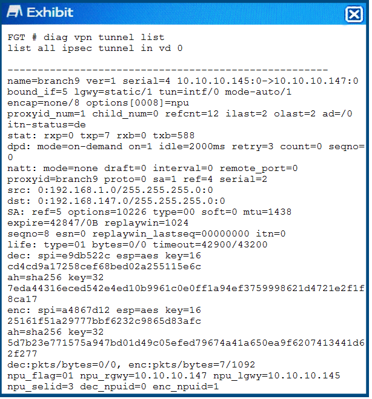Click the 'list all ipsec tunnel in vd 0' line
This screenshot has width=372, height=399.
click(95, 48)
